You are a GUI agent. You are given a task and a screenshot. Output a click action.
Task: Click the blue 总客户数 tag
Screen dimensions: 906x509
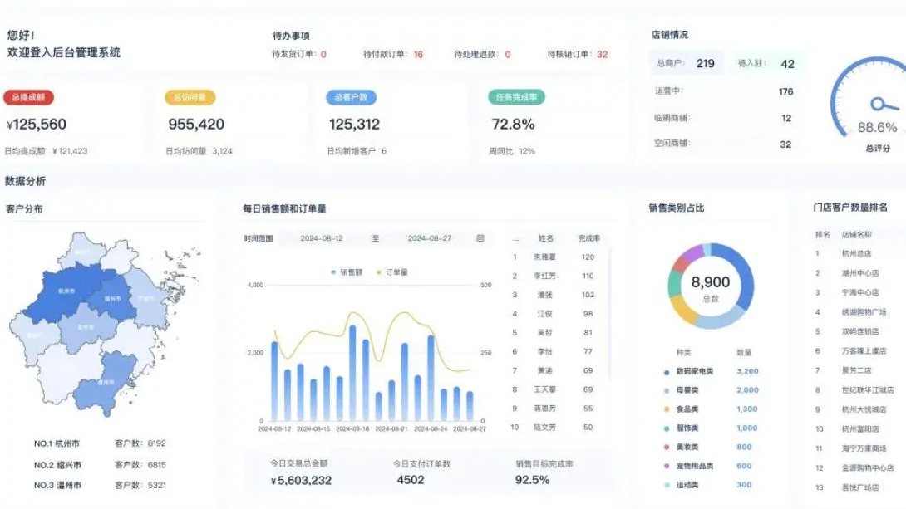point(351,97)
